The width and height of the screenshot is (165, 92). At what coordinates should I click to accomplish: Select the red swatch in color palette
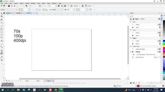164,48
